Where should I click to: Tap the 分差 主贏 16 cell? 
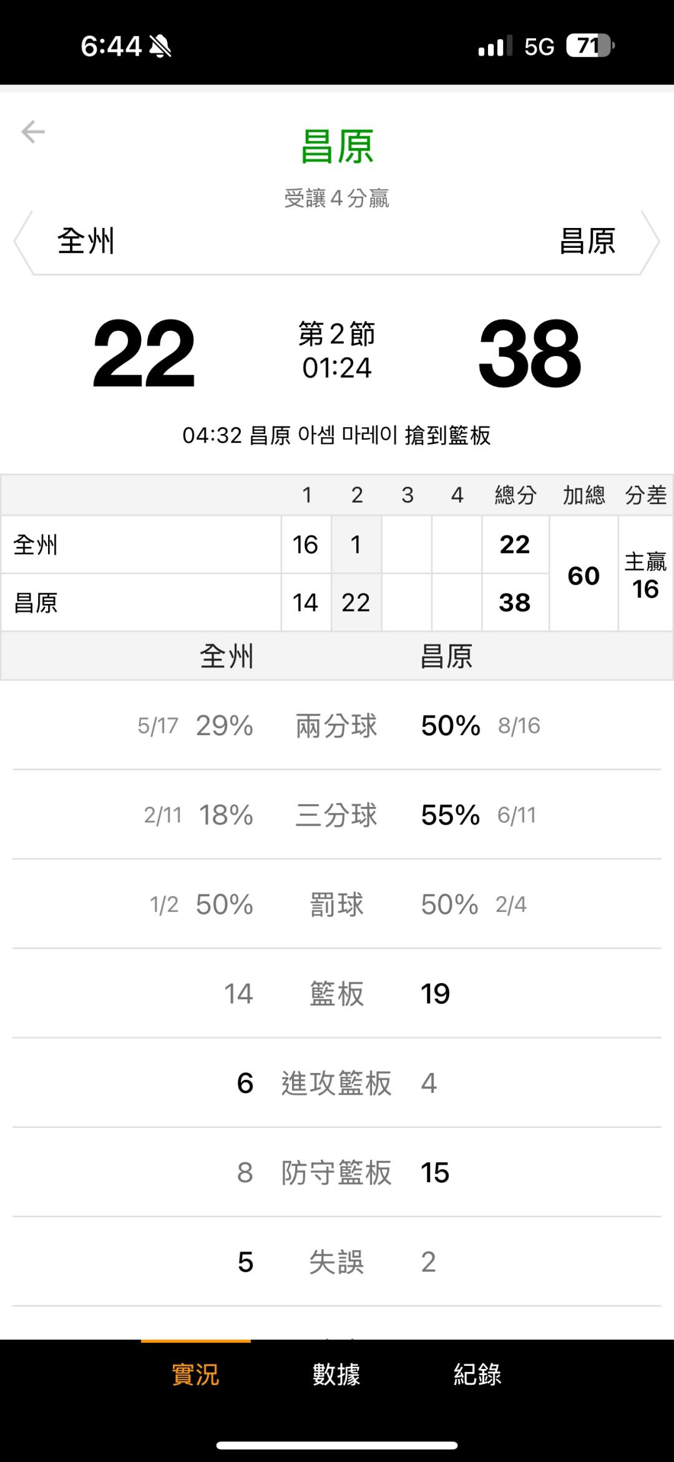[x=645, y=575]
